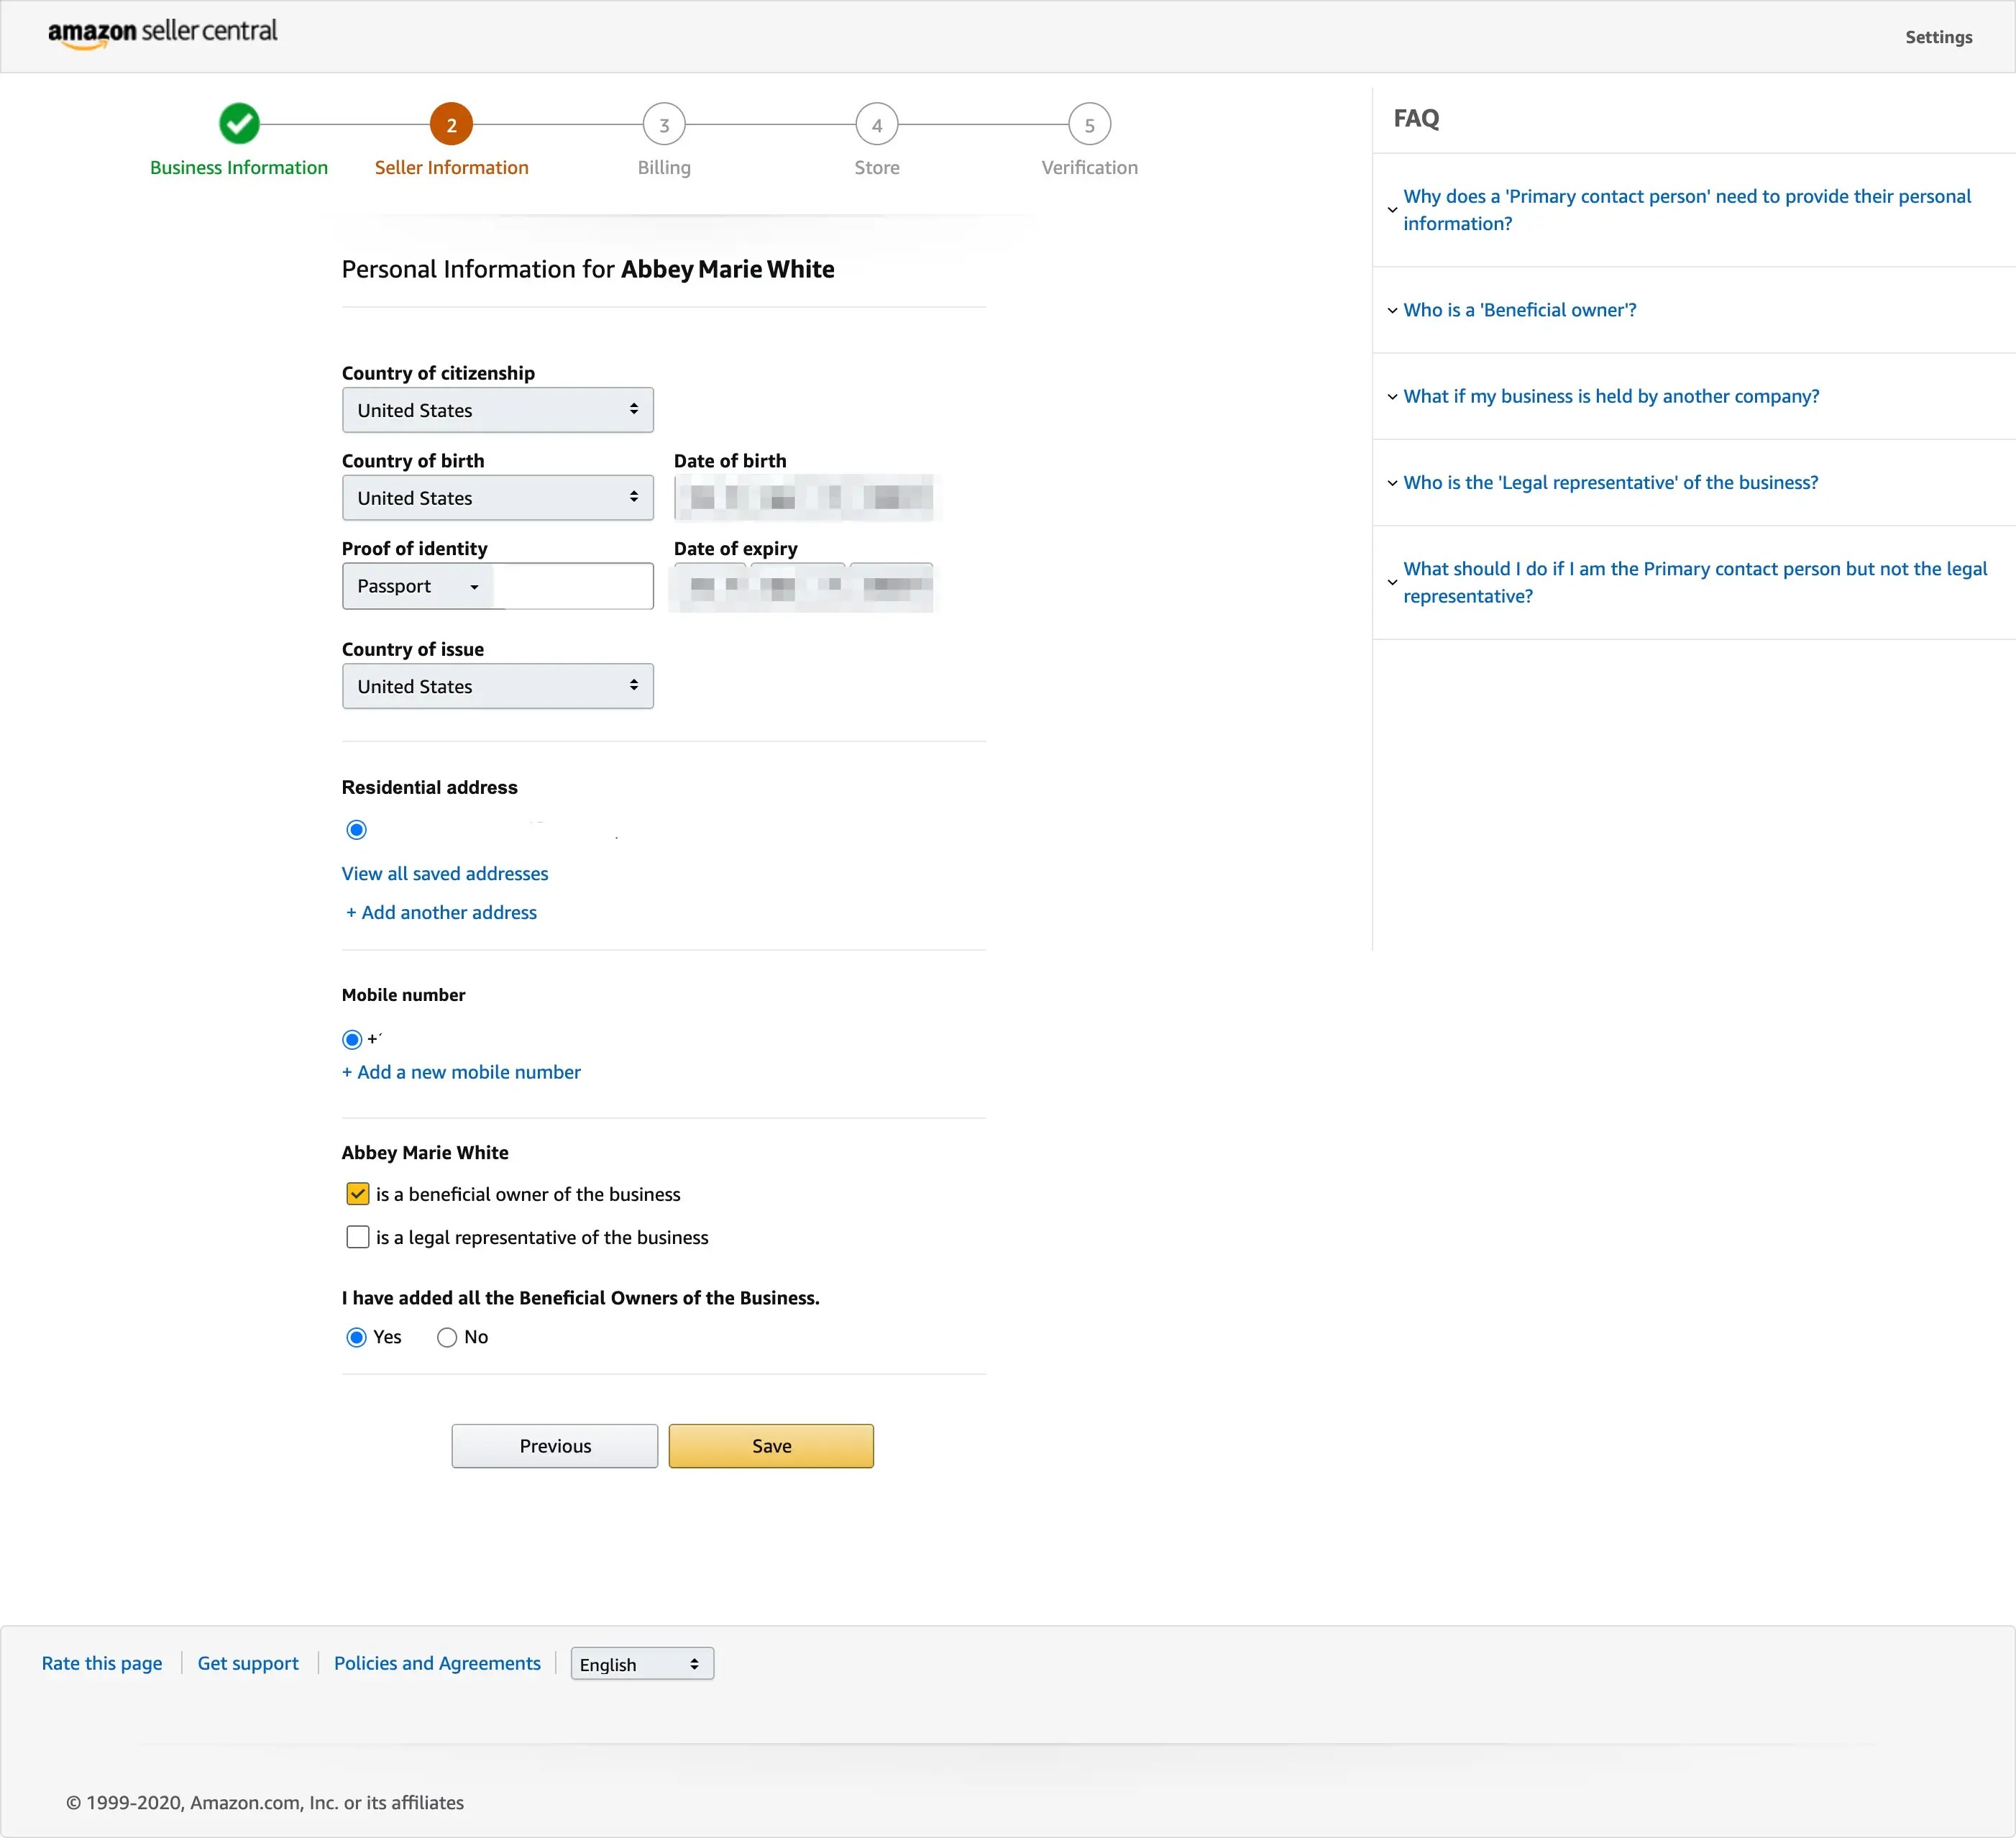Click the step 4 Store circle
The height and width of the screenshot is (1838, 2016).
pyautogui.click(x=877, y=124)
